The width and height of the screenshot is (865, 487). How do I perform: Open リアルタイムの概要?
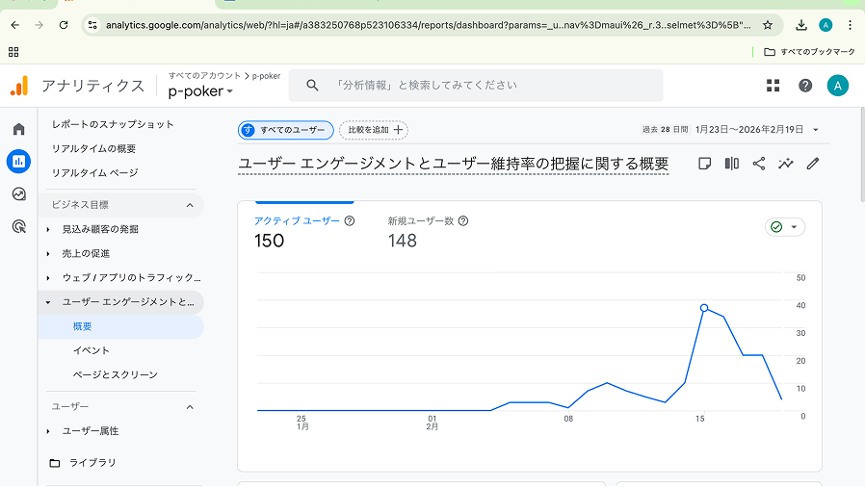pyautogui.click(x=93, y=149)
